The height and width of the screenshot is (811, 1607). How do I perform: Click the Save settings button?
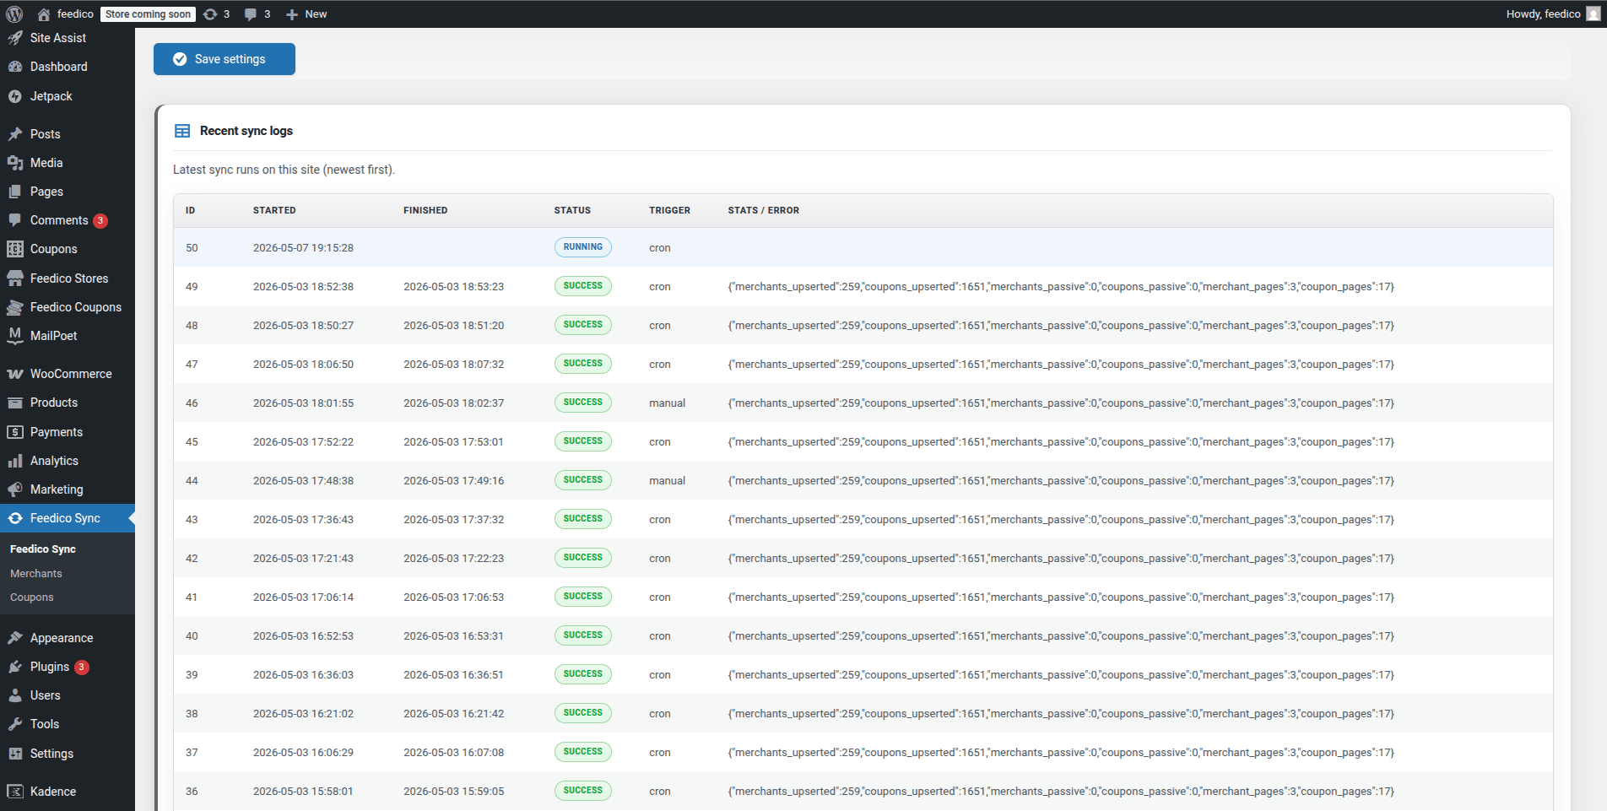(225, 59)
